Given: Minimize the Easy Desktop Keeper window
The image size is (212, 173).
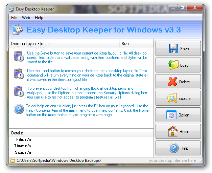Looking at the screenshot, I should click(x=173, y=7).
